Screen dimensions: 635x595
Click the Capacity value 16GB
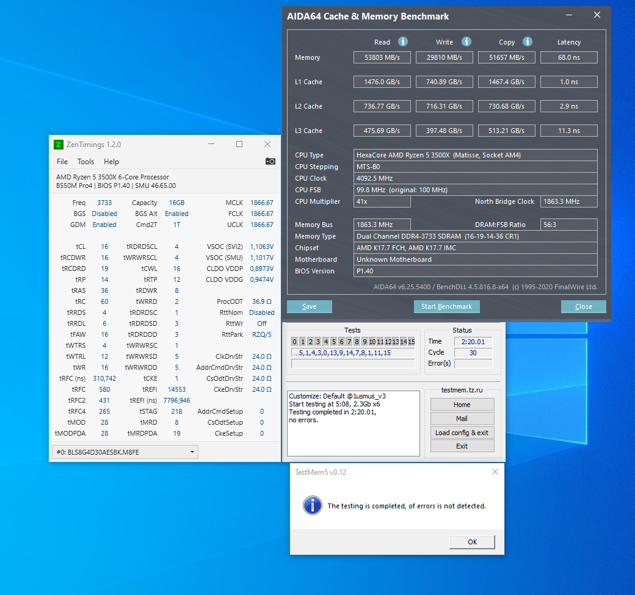pyautogui.click(x=176, y=203)
